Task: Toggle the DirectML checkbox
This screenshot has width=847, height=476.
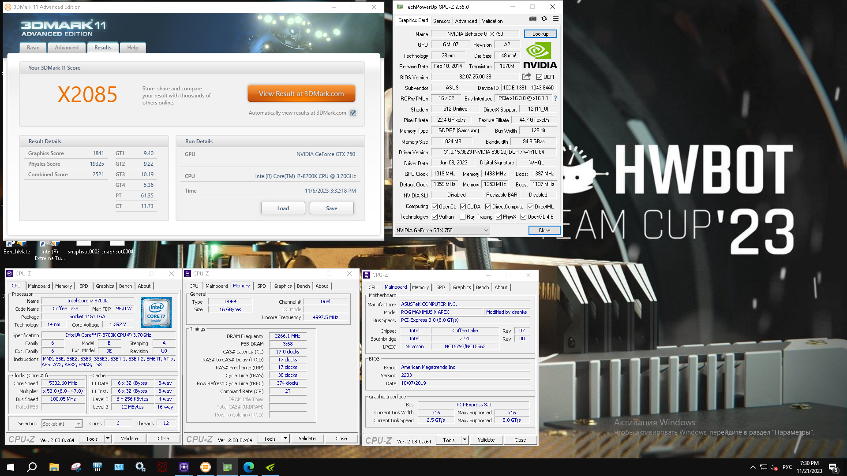Action: (x=530, y=206)
